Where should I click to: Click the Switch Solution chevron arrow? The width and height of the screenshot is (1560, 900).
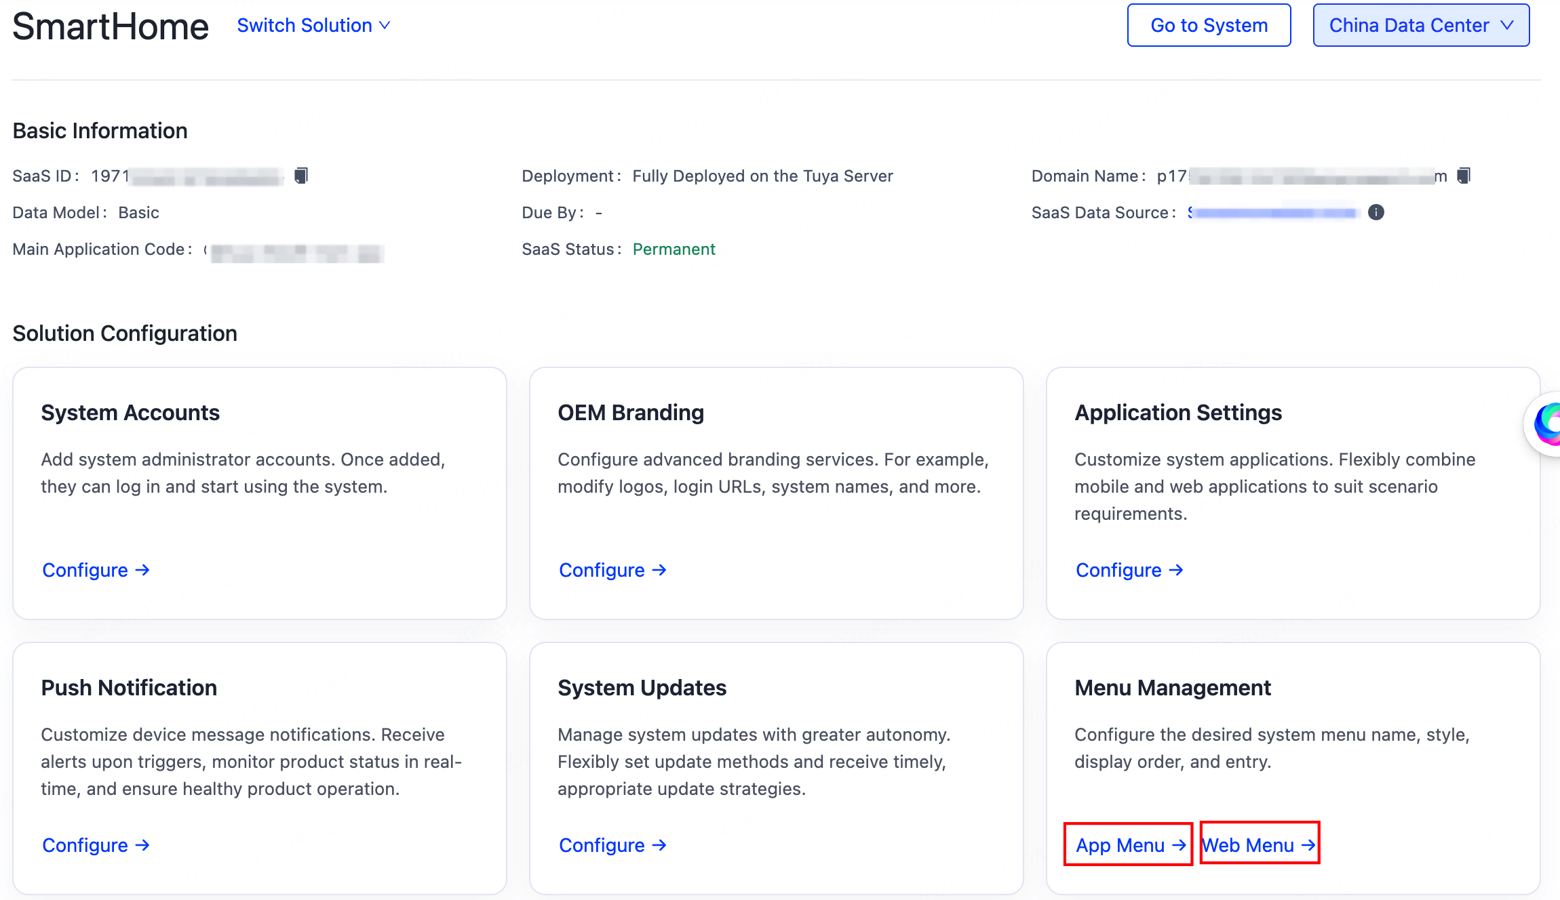tap(385, 26)
